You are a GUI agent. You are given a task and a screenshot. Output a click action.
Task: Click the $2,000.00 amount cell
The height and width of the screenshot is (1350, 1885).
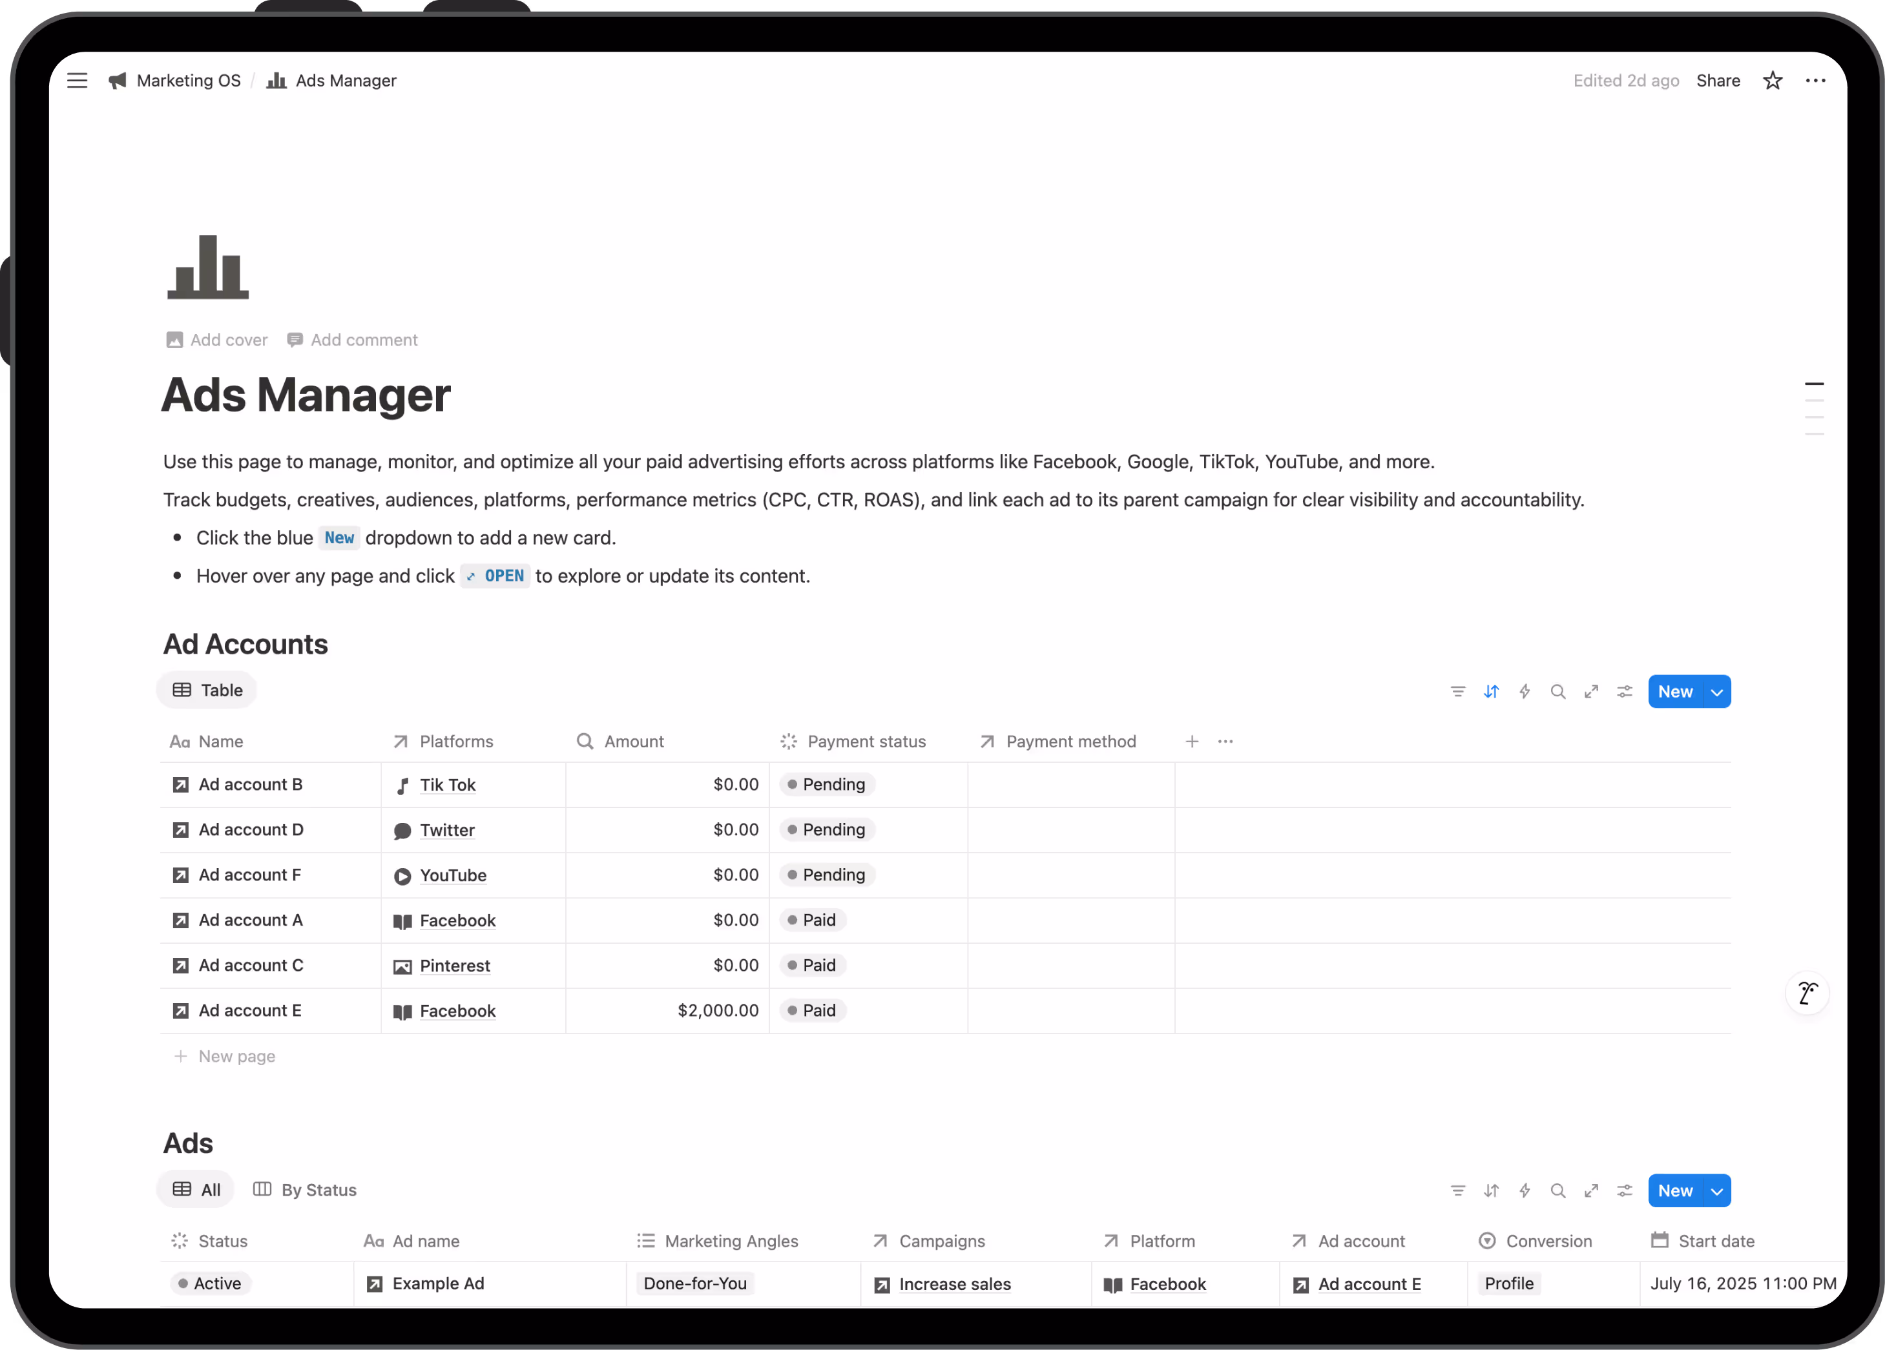667,1011
